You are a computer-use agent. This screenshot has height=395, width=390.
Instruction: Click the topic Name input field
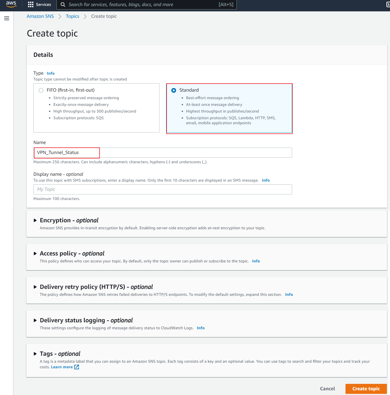point(162,153)
